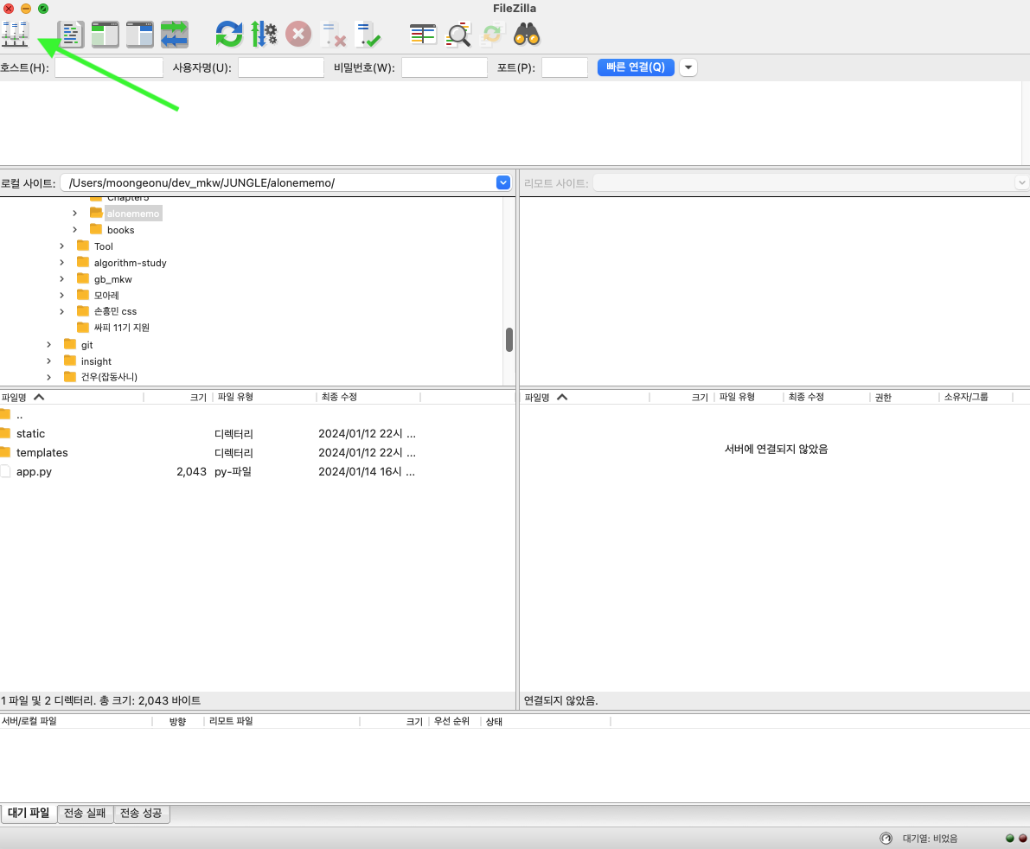Open local site path dropdown
Viewport: 1030px width, 849px height.
503,182
